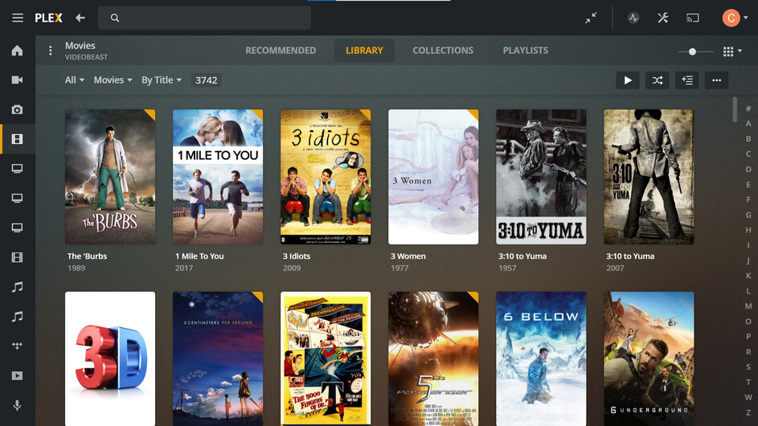Viewport: 758px width, 426px height.
Task: Open the third TV monitor sidebar library
Action: tap(18, 227)
